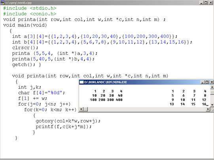The width and height of the screenshot is (214, 160).
Task: Click "16" in the console output
Action: (204, 104)
